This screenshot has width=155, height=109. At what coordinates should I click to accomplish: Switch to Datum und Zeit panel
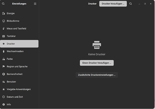tap(19, 97)
